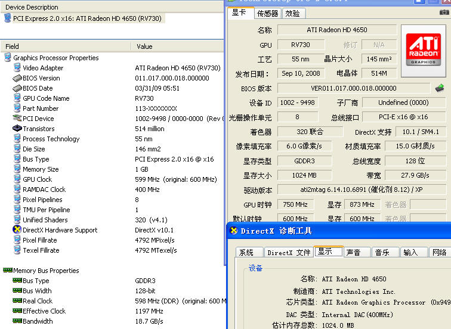Click the value 599 MHz (original: 600 MHz)
451x329 pixels.
176,179
